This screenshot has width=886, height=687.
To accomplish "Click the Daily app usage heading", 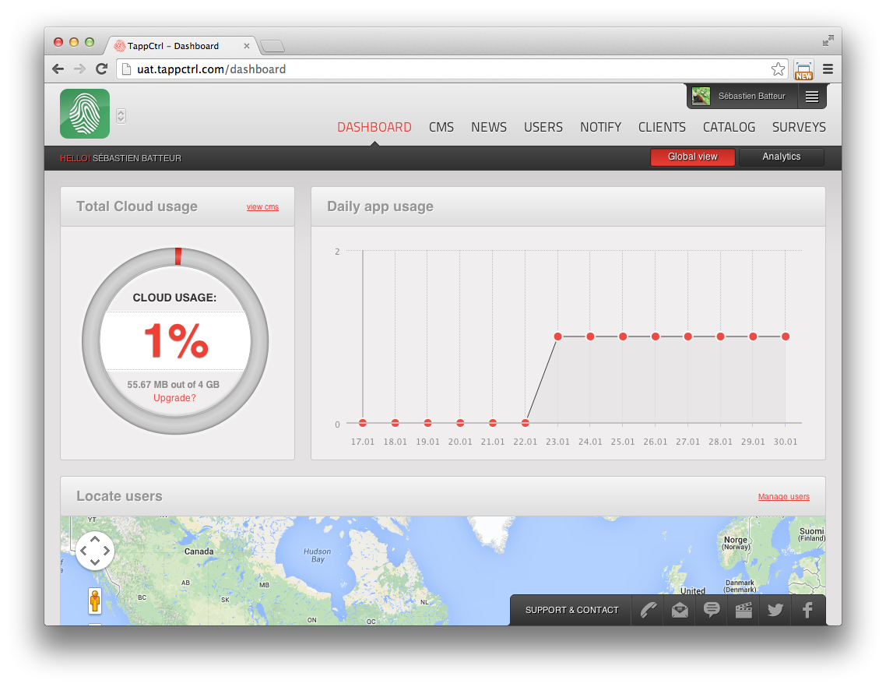I will point(380,206).
